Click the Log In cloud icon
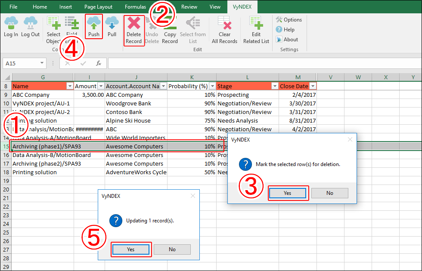 click(11, 23)
